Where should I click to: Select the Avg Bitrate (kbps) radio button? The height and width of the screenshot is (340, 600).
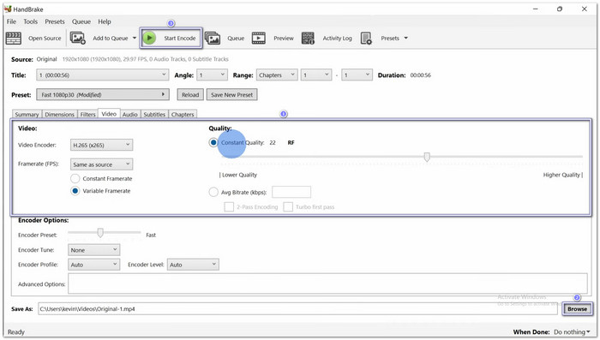point(213,192)
